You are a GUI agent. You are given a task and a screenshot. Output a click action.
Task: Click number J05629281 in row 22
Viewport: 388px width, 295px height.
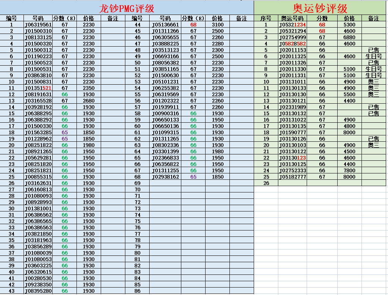coord(38,158)
